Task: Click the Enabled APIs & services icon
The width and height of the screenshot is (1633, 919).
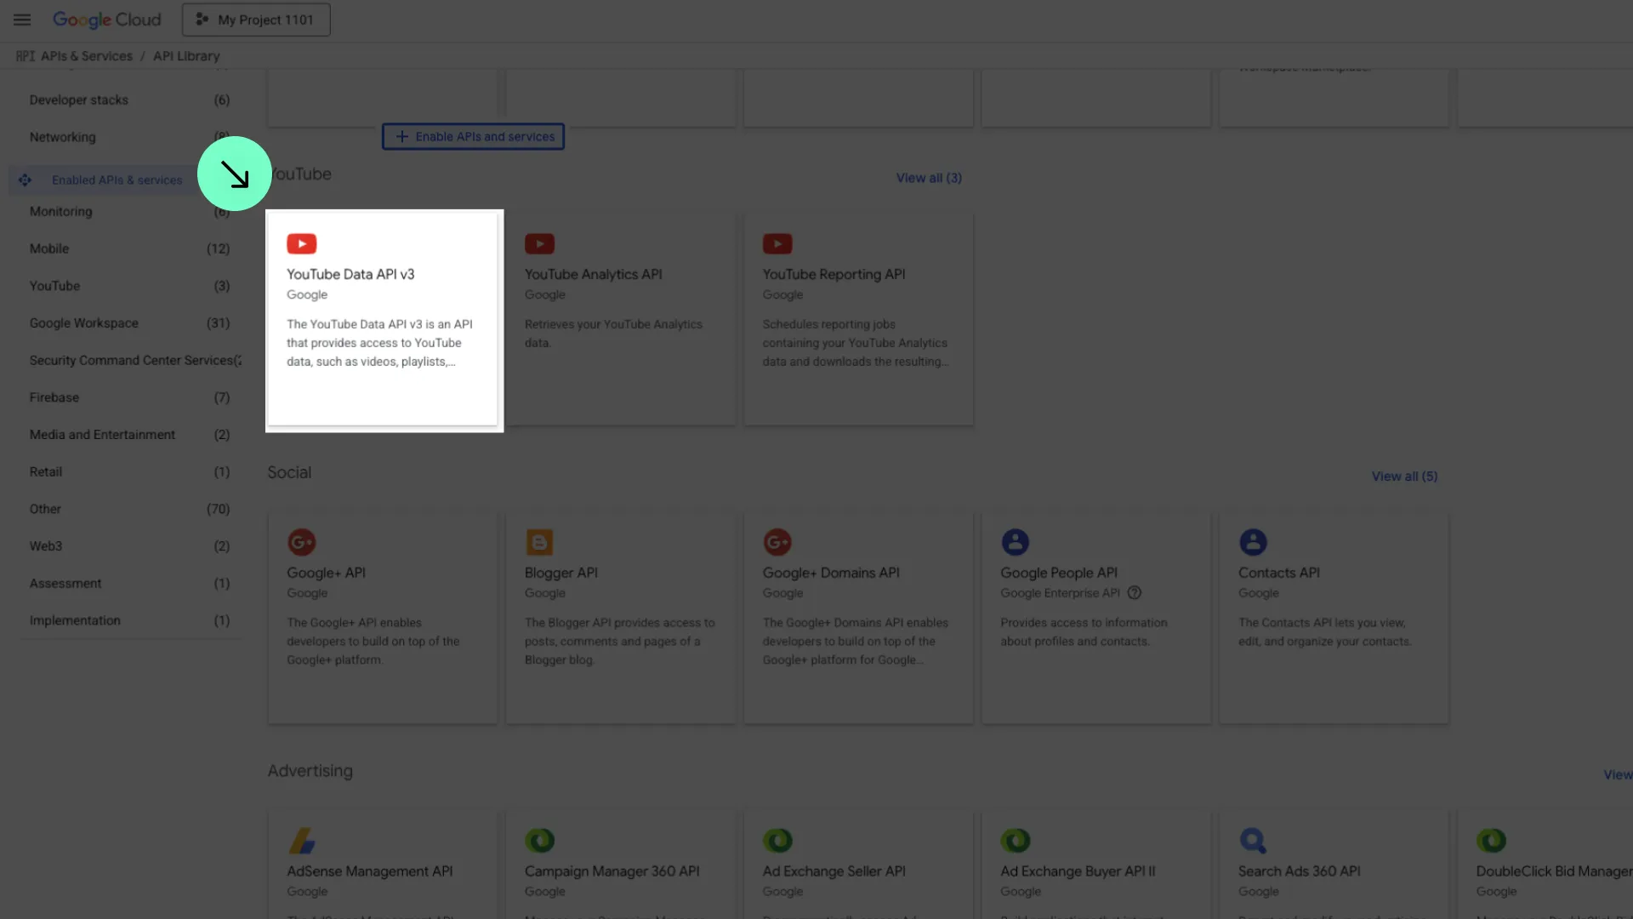Action: (25, 180)
